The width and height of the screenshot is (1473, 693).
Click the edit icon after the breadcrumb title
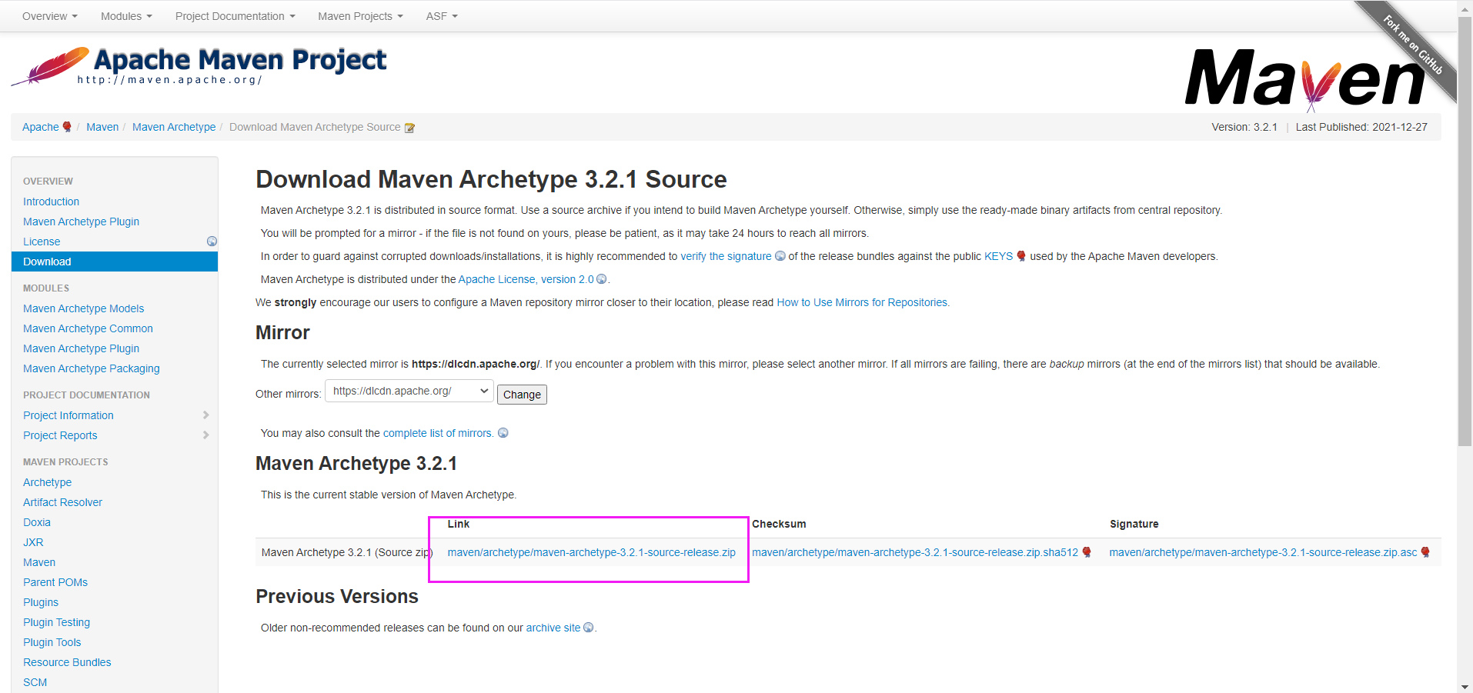coord(409,128)
